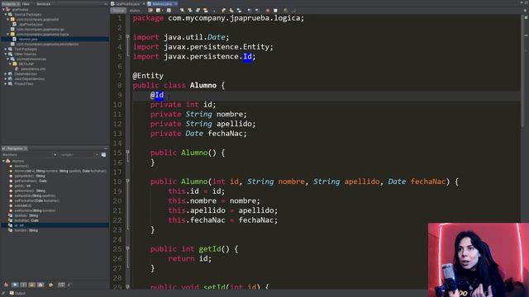Collapse com.mycompany.jpaprueba.logica package
The width and height of the screenshot is (529, 297).
pyautogui.click(x=7, y=35)
